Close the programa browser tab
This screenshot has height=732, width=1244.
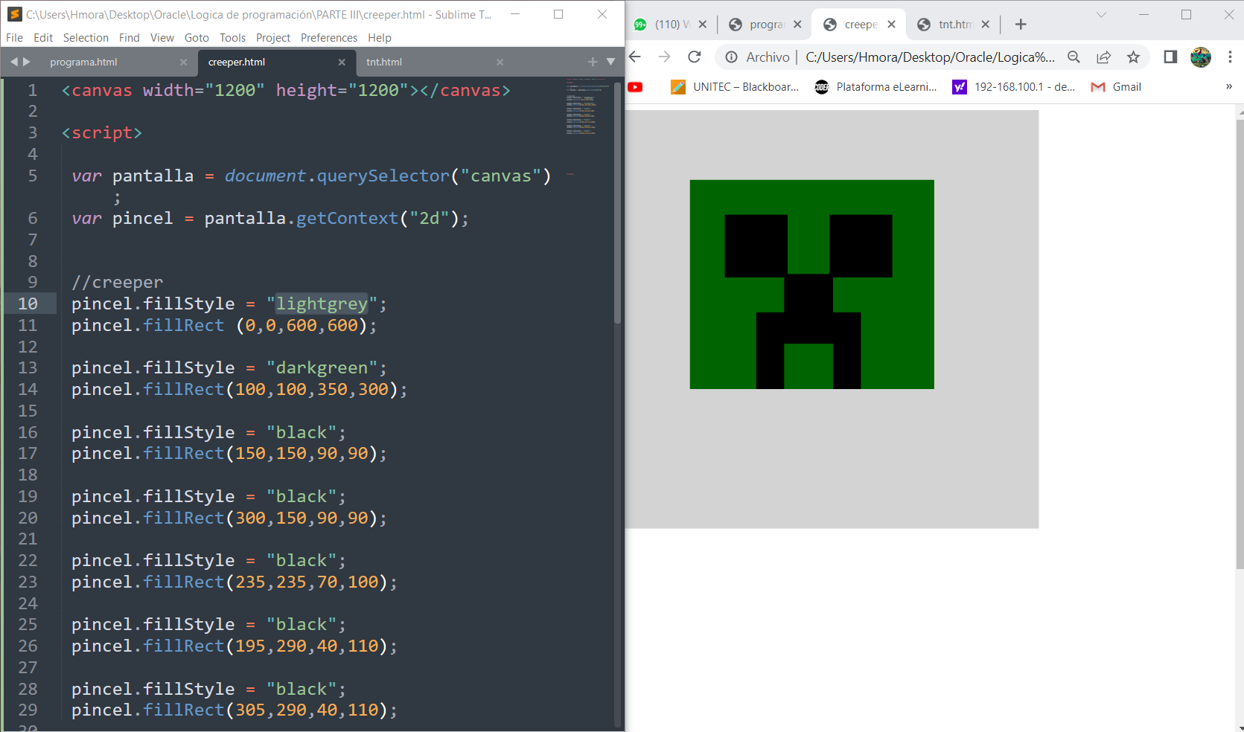pyautogui.click(x=797, y=25)
